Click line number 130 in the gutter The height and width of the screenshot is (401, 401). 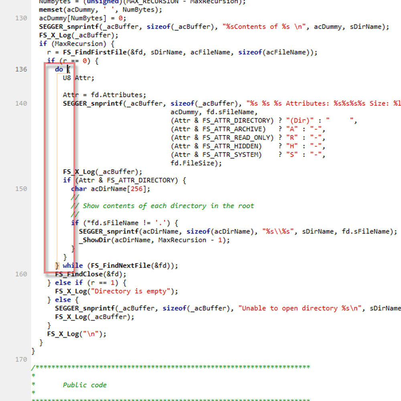point(21,18)
